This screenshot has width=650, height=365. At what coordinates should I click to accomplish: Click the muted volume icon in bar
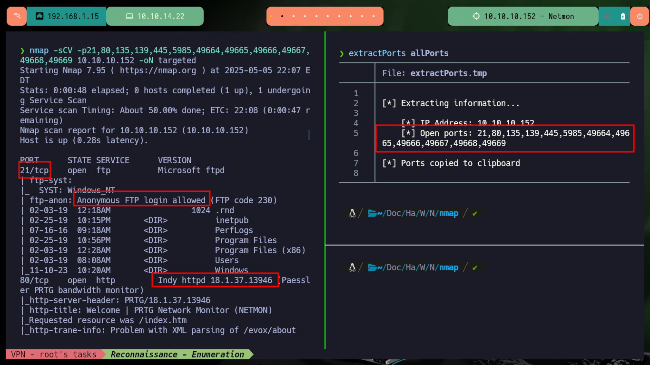607,16
